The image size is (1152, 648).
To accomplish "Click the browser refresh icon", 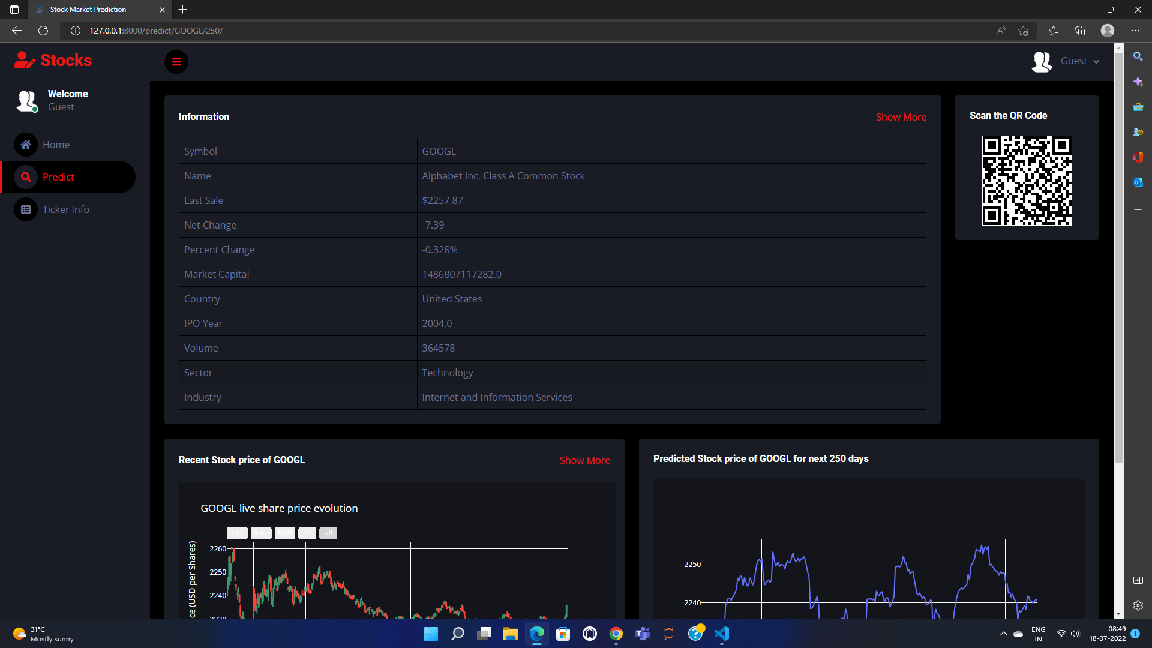I will [43, 31].
